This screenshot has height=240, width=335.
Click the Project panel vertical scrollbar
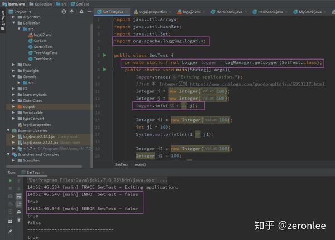(x=92, y=96)
